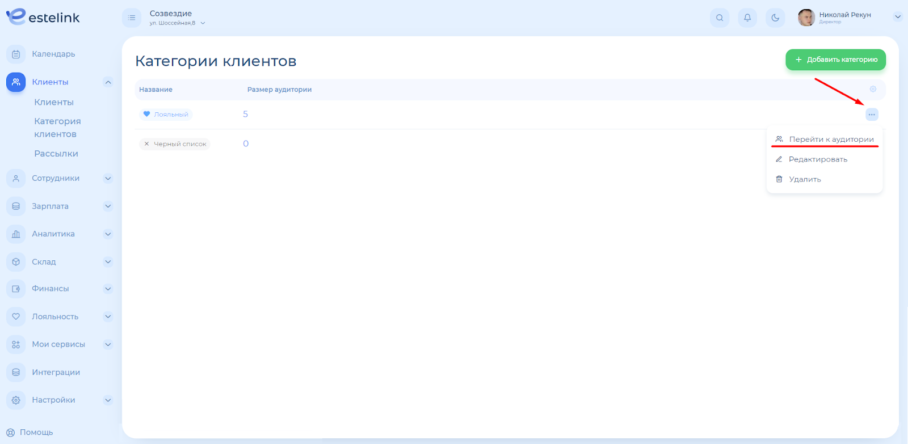Click the Calendar icon in sidebar
Viewport: 908px width, 444px height.
coord(16,54)
